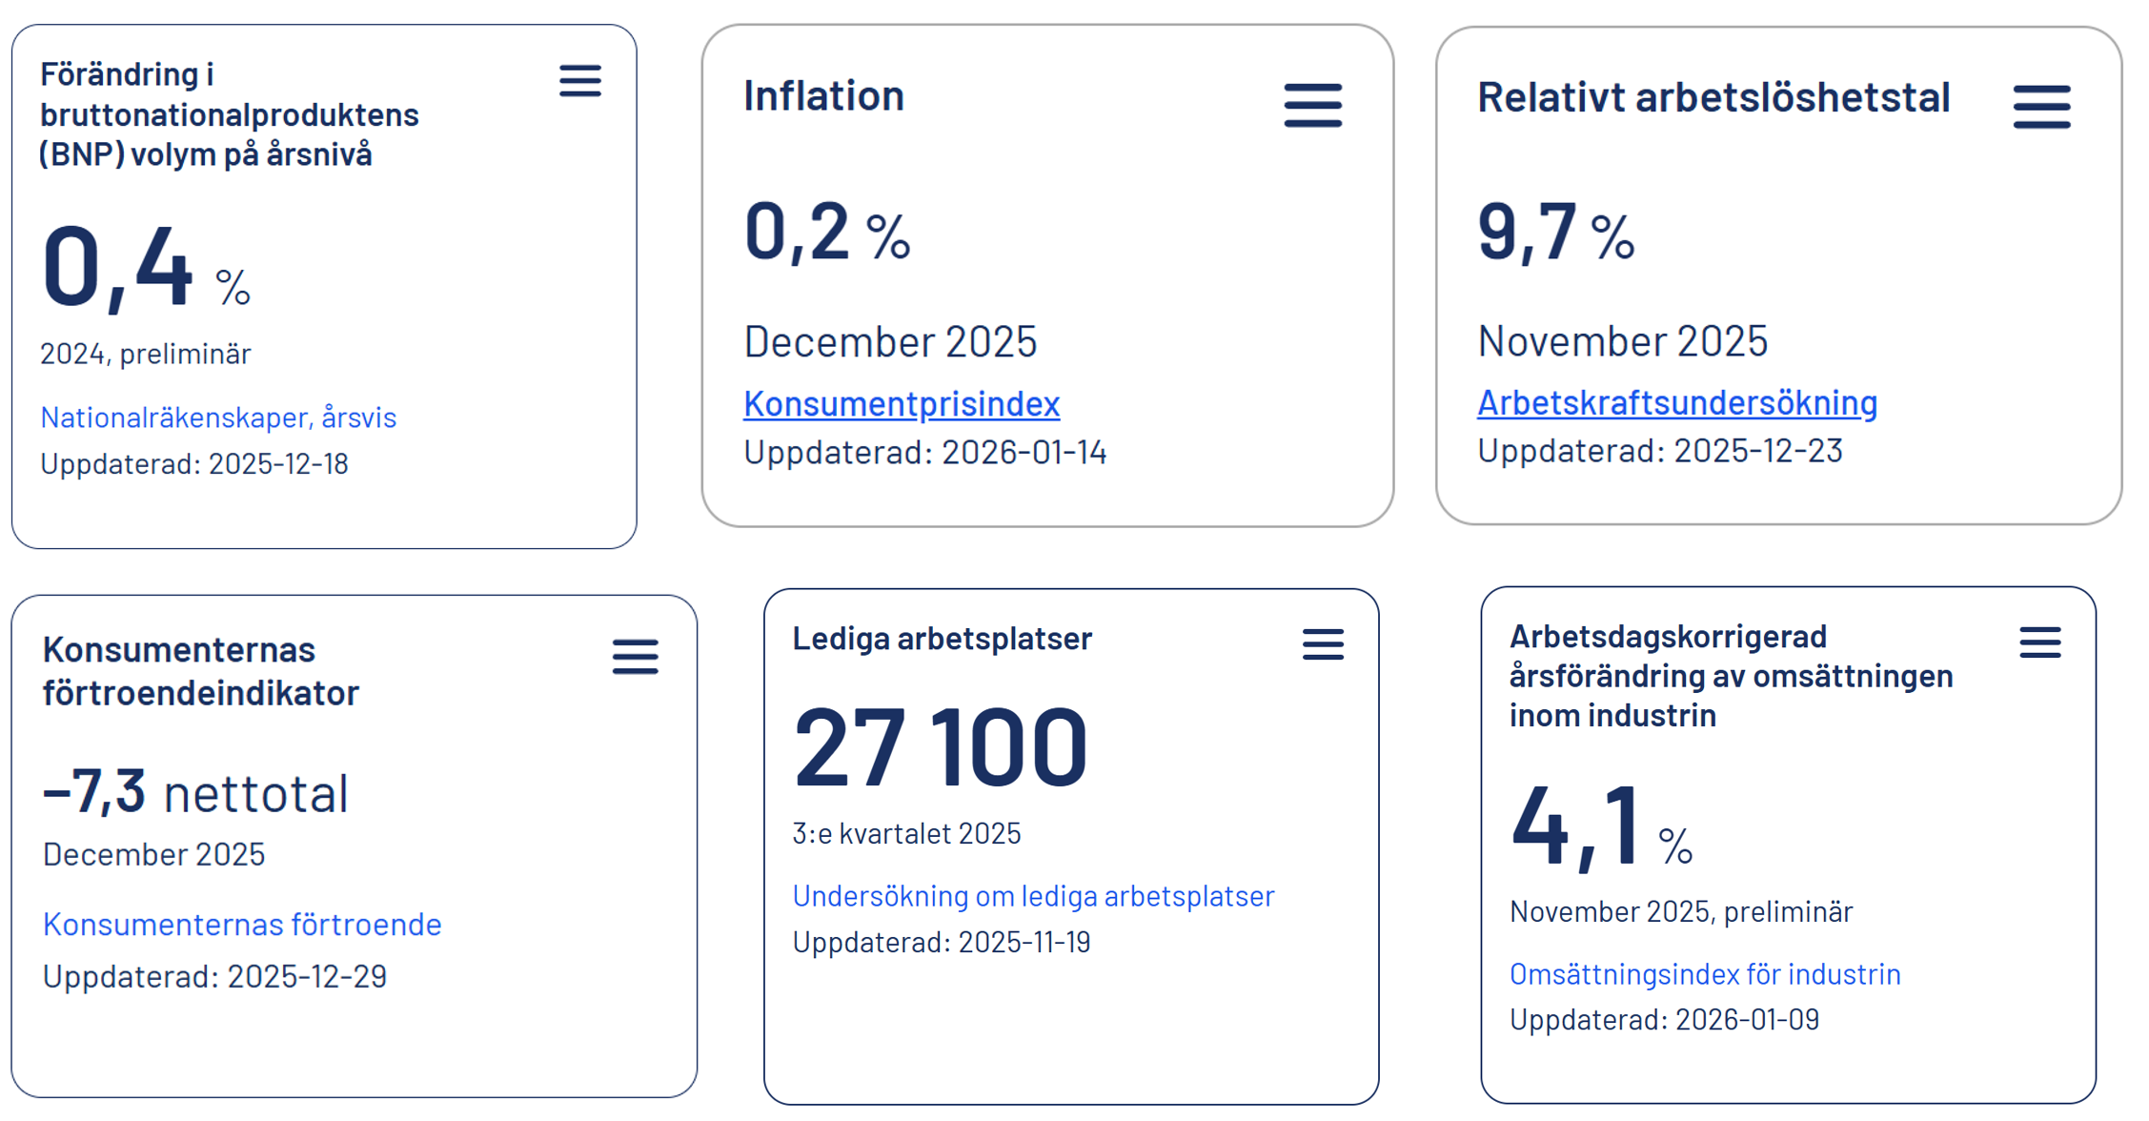Follow the Nationalräkenskaper, årsvis link

point(218,417)
